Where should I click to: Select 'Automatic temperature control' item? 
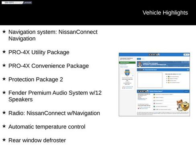(x=47, y=127)
